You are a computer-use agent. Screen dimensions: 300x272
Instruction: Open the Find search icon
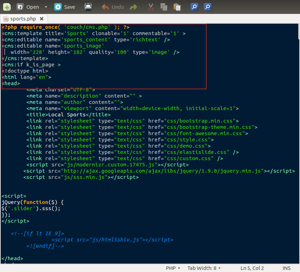click(x=194, y=7)
